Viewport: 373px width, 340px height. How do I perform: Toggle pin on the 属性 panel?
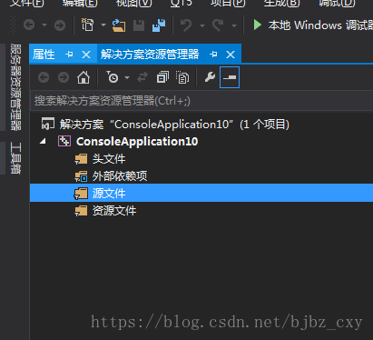(x=69, y=55)
